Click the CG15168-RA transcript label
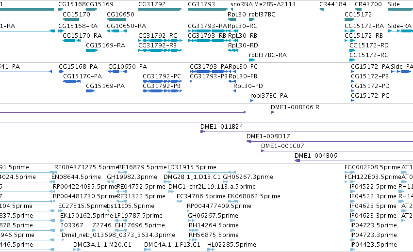 [78, 26]
